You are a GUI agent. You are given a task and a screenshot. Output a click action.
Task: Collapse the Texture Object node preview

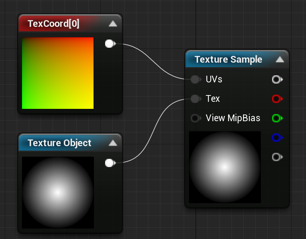tap(113, 143)
